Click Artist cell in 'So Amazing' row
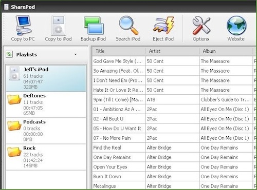Image resolution: width=257 pixels, height=190 pixels. (x=172, y=71)
